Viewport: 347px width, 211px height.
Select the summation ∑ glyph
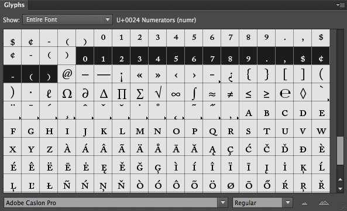tap(139, 92)
